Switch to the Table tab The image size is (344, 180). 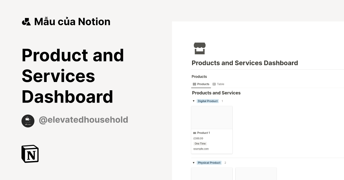click(220, 84)
